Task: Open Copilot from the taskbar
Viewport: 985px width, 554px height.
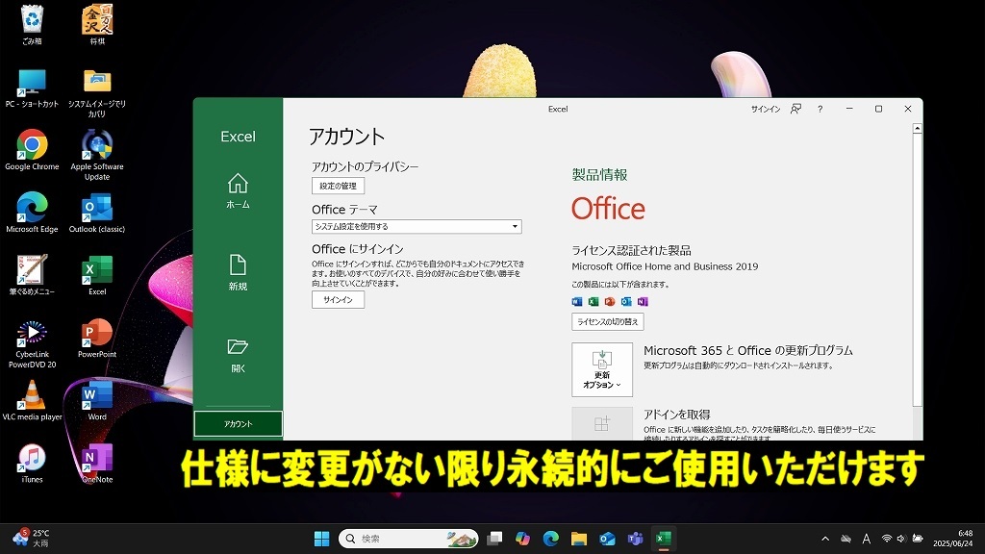Action: point(522,539)
